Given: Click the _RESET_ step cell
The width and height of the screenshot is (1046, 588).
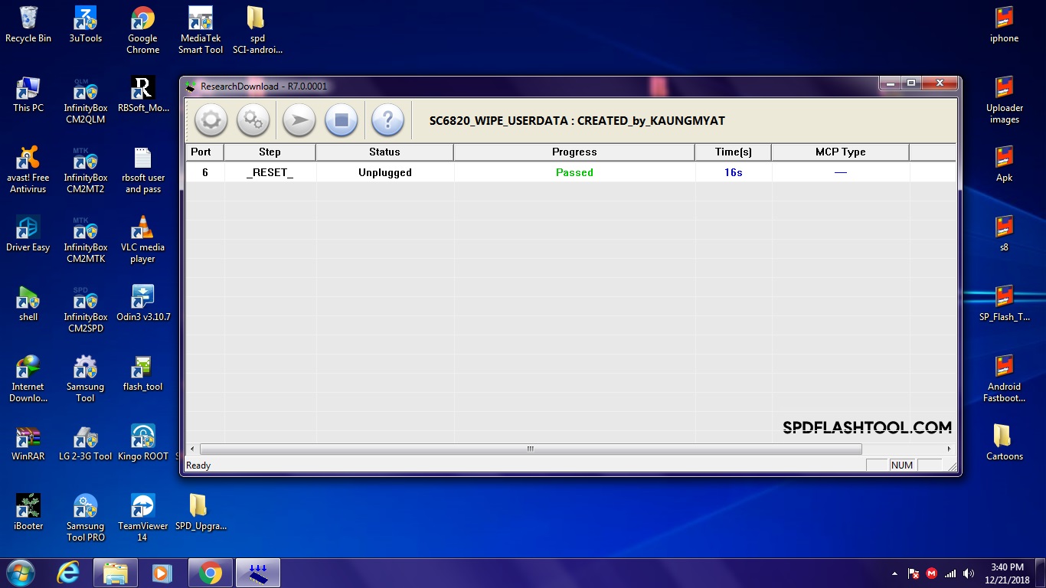Looking at the screenshot, I should coord(270,172).
